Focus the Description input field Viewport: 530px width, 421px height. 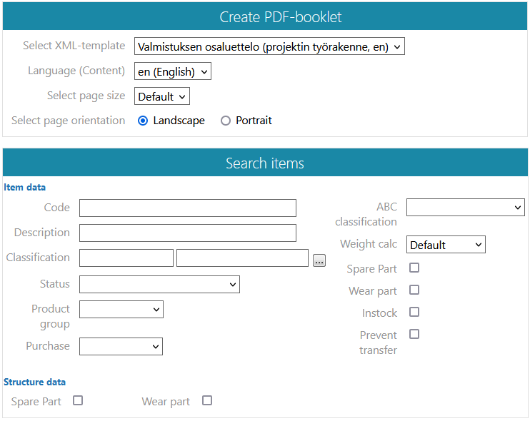coord(188,233)
